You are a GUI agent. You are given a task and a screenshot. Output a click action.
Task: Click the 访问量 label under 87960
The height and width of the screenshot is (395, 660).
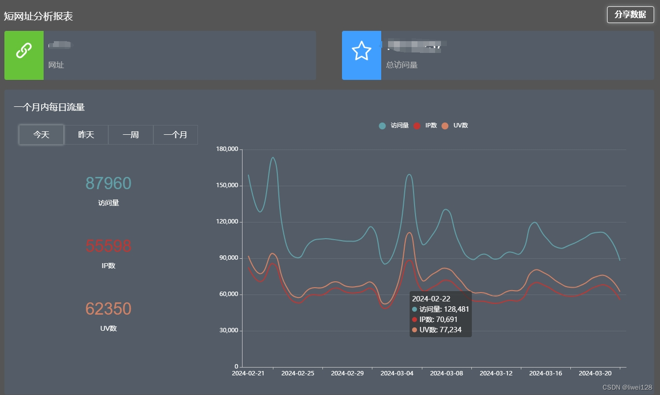pyautogui.click(x=108, y=203)
